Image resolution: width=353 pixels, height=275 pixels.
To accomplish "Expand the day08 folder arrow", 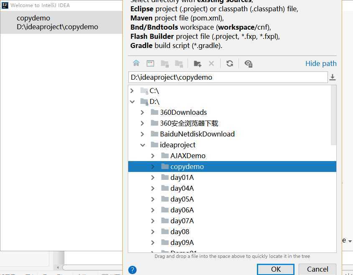I will coord(153,232).
